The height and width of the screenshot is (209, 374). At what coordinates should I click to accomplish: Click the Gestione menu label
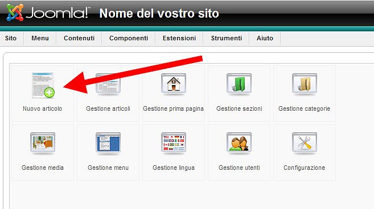[108, 168]
